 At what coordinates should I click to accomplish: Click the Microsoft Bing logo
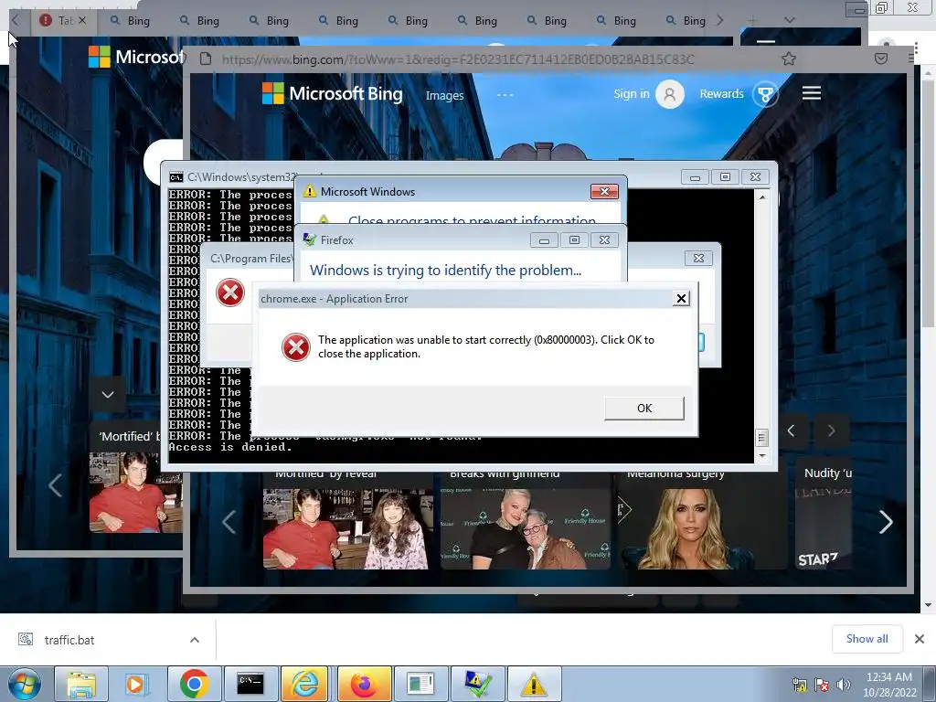333,94
